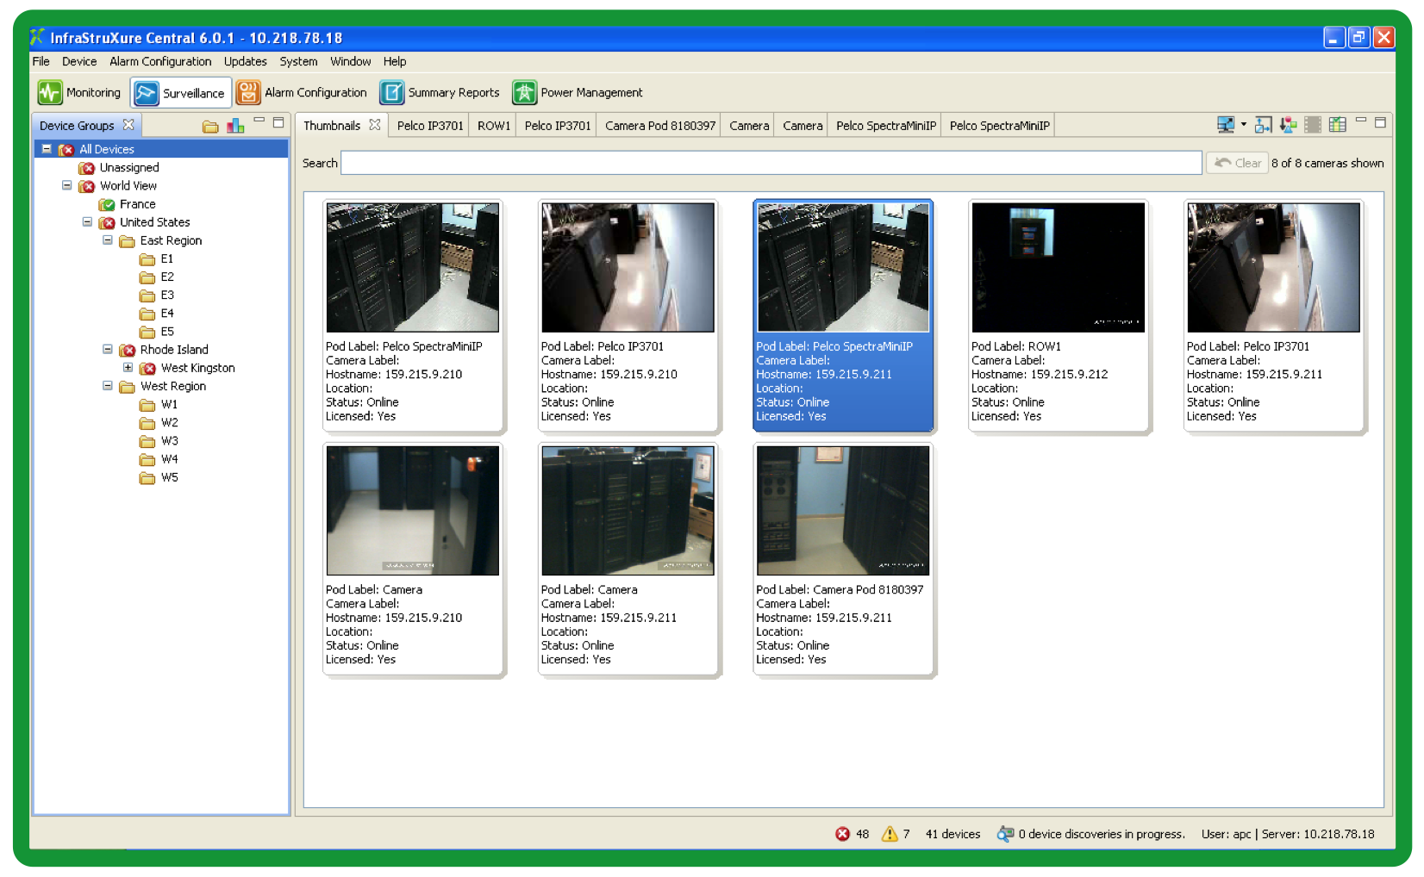Screen dimensions: 1424x877
Task: Expand the West Kingston node
Action: 128,367
